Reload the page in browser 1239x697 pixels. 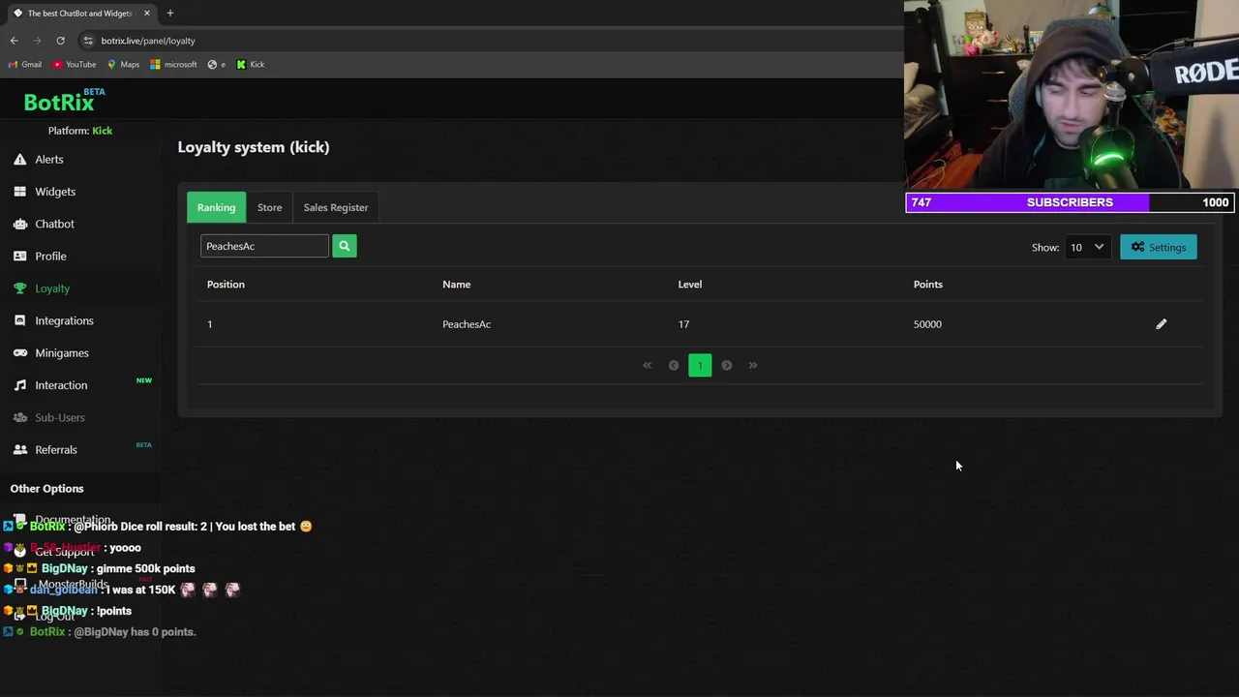pos(60,41)
